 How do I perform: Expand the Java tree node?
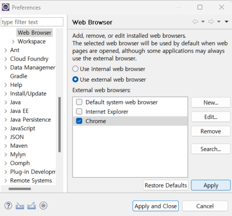point(6,103)
